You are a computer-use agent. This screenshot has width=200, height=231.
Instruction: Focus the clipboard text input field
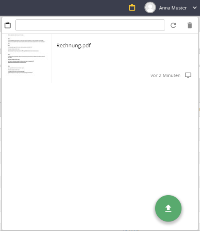(90, 25)
